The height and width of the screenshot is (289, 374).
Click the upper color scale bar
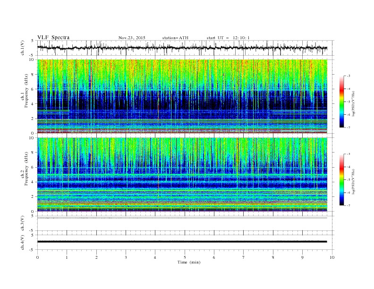pyautogui.click(x=341, y=102)
